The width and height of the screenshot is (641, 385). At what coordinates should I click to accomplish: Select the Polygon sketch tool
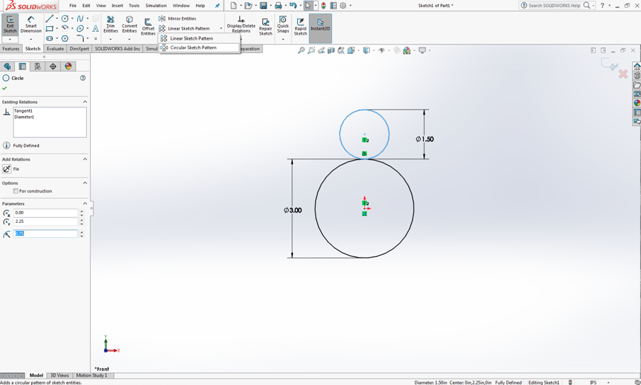click(x=64, y=38)
